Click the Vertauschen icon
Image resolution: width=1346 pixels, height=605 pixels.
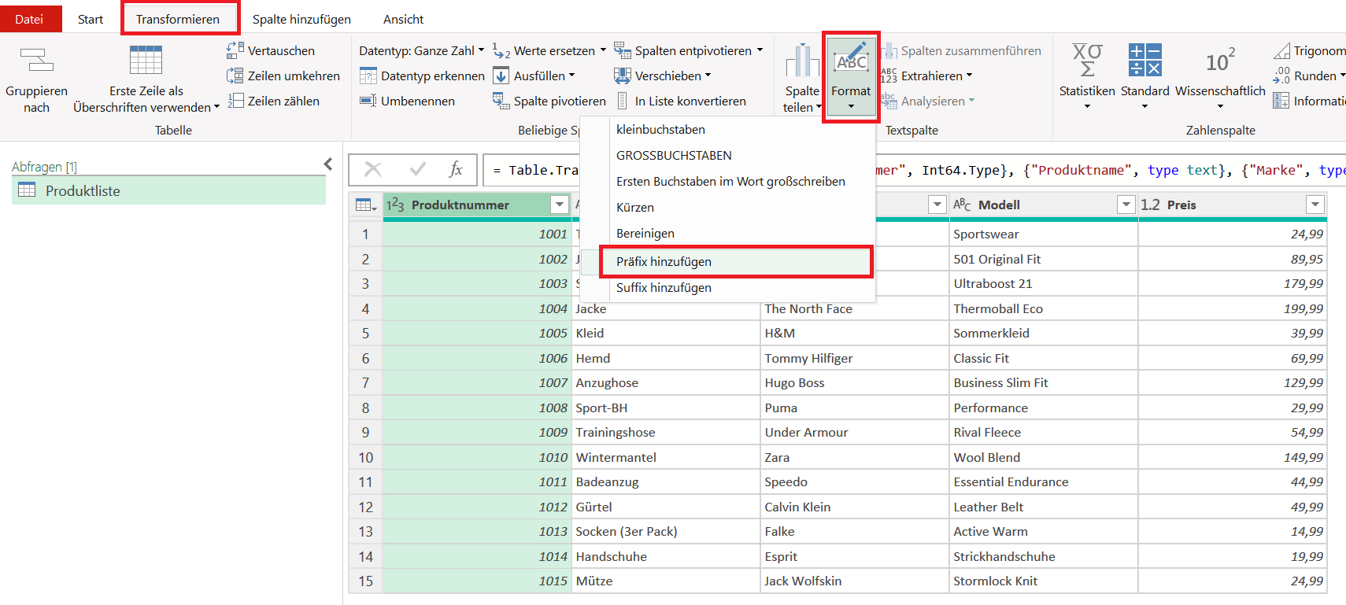tap(235, 50)
